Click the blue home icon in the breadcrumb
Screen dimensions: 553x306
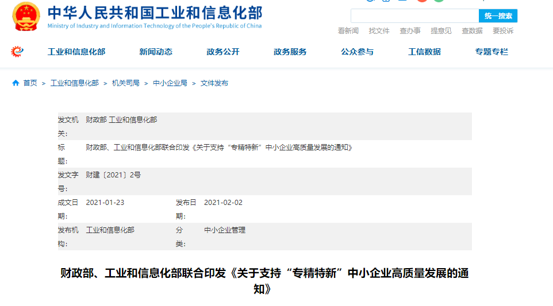(16, 83)
